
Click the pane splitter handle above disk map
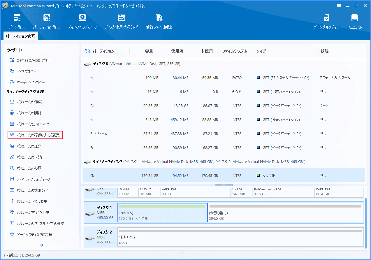click(224, 185)
